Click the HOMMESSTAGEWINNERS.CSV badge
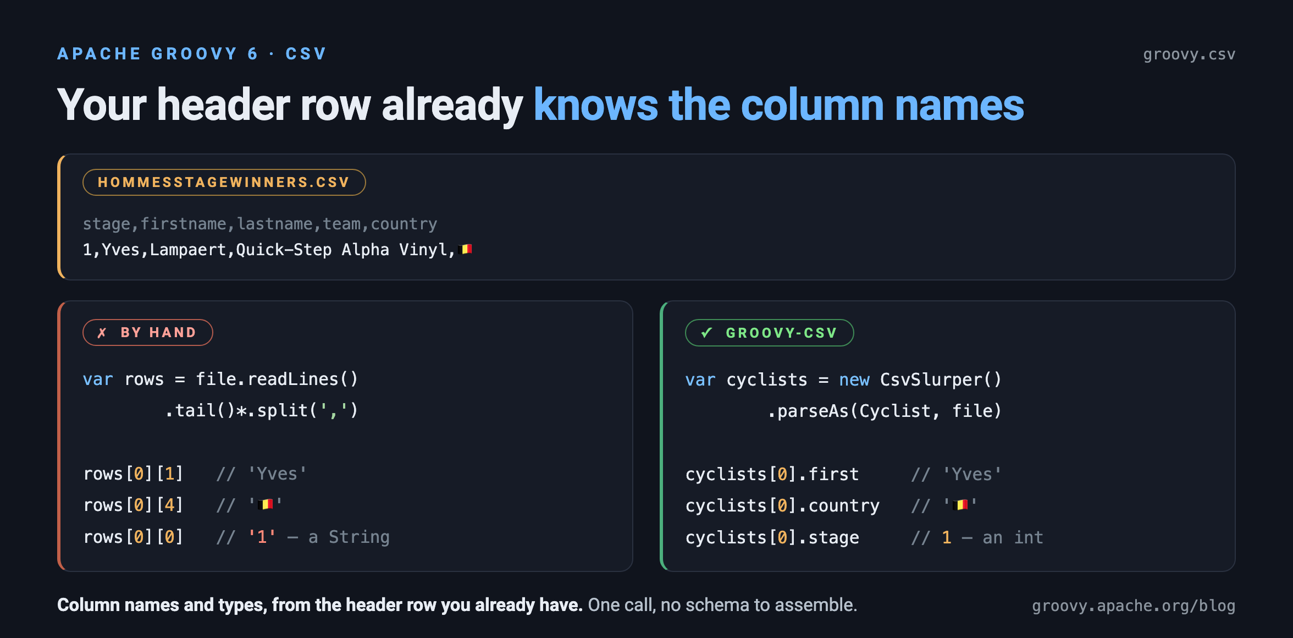 coord(224,183)
